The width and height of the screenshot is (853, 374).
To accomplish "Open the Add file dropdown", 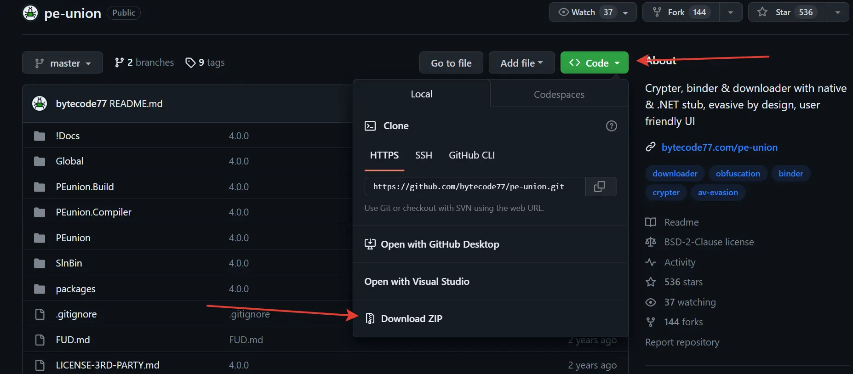I will click(522, 63).
